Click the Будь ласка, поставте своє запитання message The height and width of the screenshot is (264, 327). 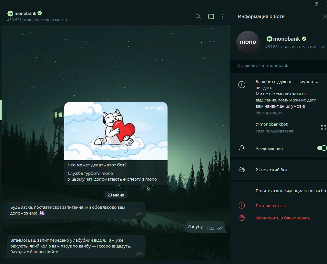[75, 210]
